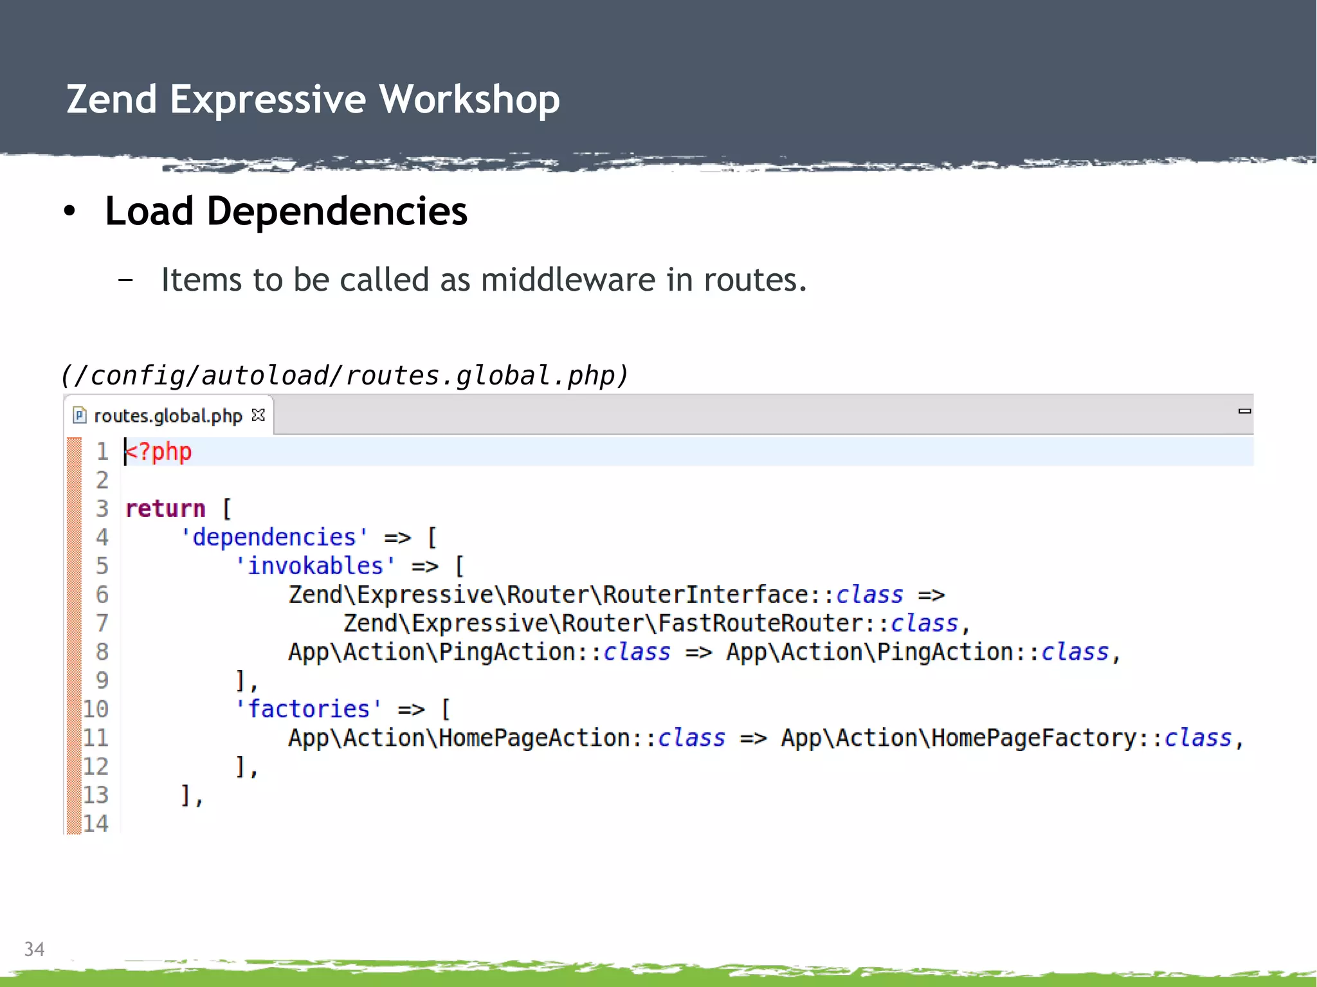
Task: Click the slide number 34
Action: coord(34,949)
